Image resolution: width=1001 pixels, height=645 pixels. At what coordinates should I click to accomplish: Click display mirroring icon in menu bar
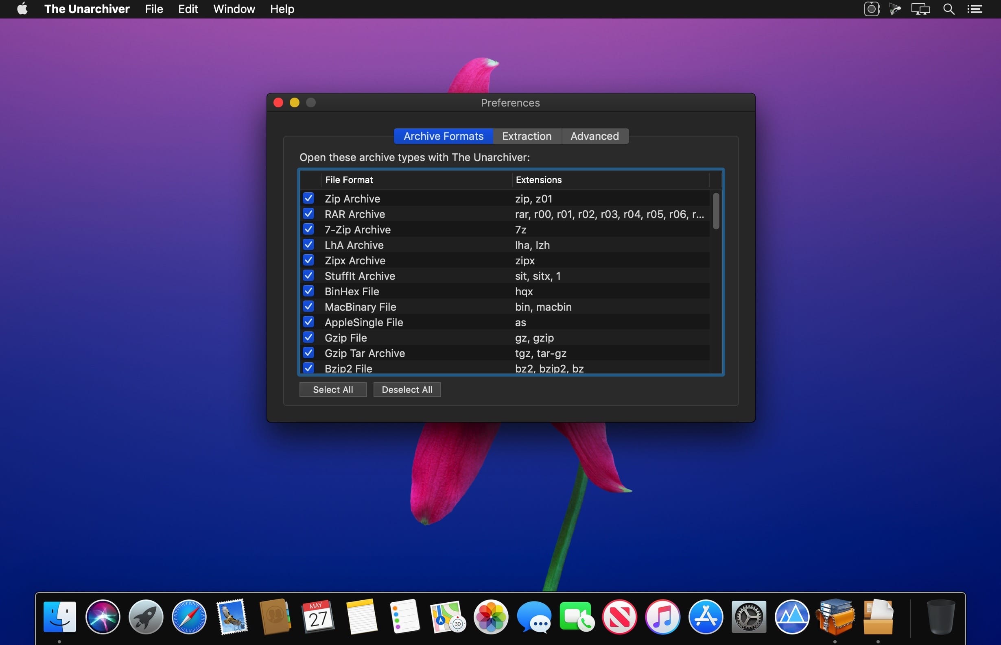[x=920, y=9]
